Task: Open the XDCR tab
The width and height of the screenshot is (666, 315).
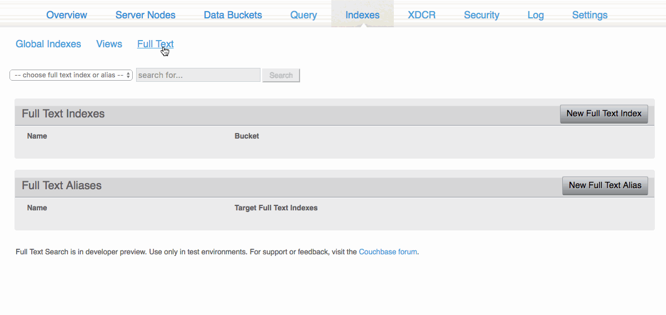Action: 422,15
